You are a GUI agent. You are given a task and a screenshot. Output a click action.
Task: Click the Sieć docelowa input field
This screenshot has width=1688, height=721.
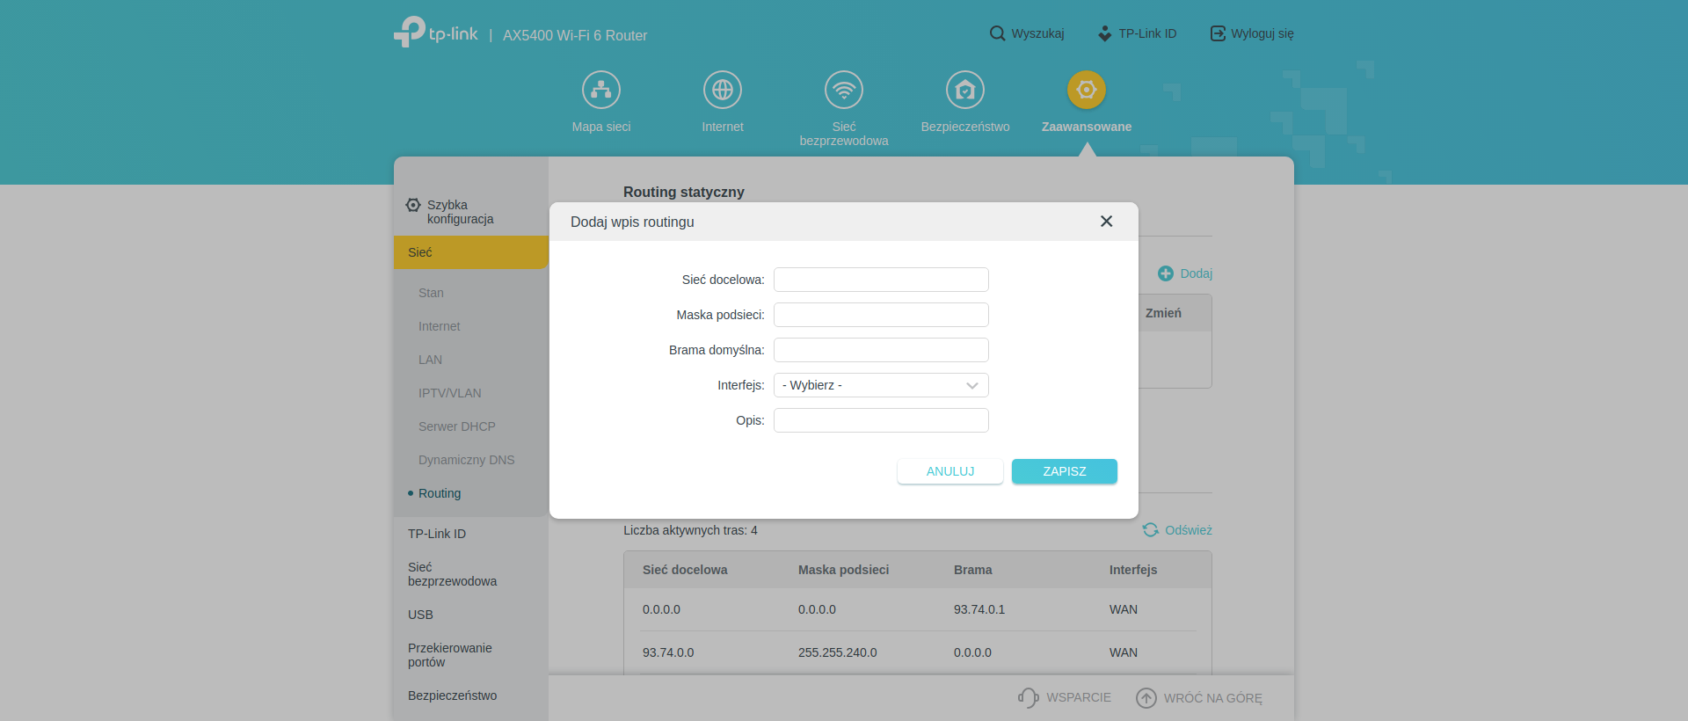coord(881,280)
